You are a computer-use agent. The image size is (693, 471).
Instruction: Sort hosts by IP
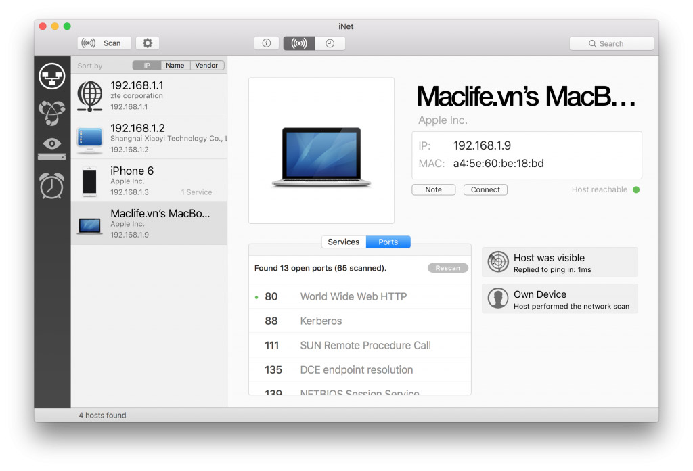pyautogui.click(x=147, y=66)
